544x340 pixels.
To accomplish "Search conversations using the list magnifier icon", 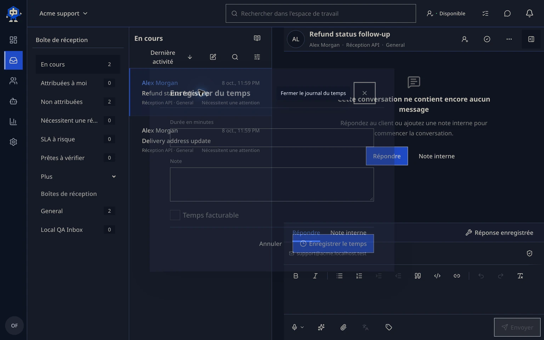I will pos(235,57).
